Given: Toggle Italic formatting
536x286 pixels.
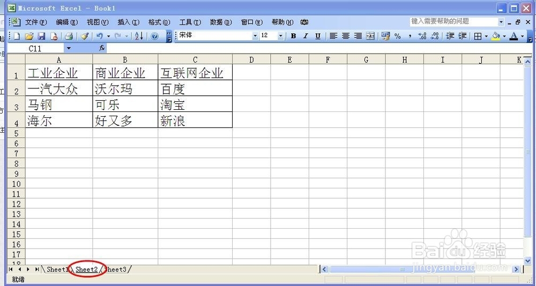Looking at the screenshot, I should tap(306, 36).
